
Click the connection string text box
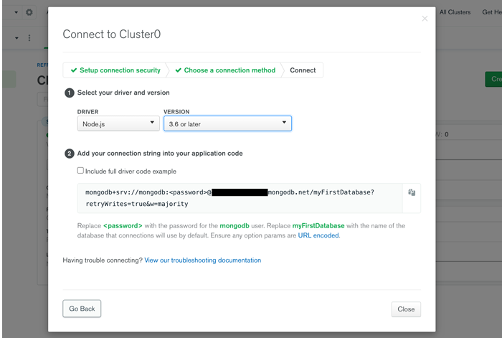(x=240, y=198)
